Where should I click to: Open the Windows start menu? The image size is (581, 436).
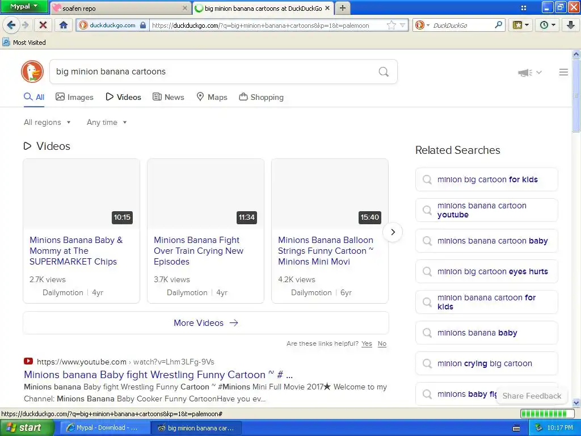27,427
